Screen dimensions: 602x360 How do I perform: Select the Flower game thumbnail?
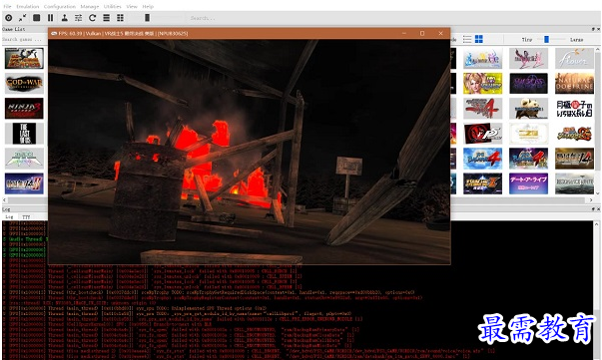click(574, 58)
